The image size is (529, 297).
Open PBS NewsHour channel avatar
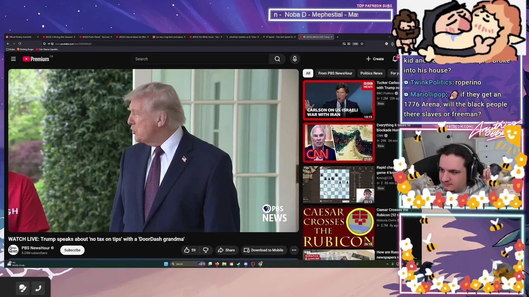click(x=13, y=250)
